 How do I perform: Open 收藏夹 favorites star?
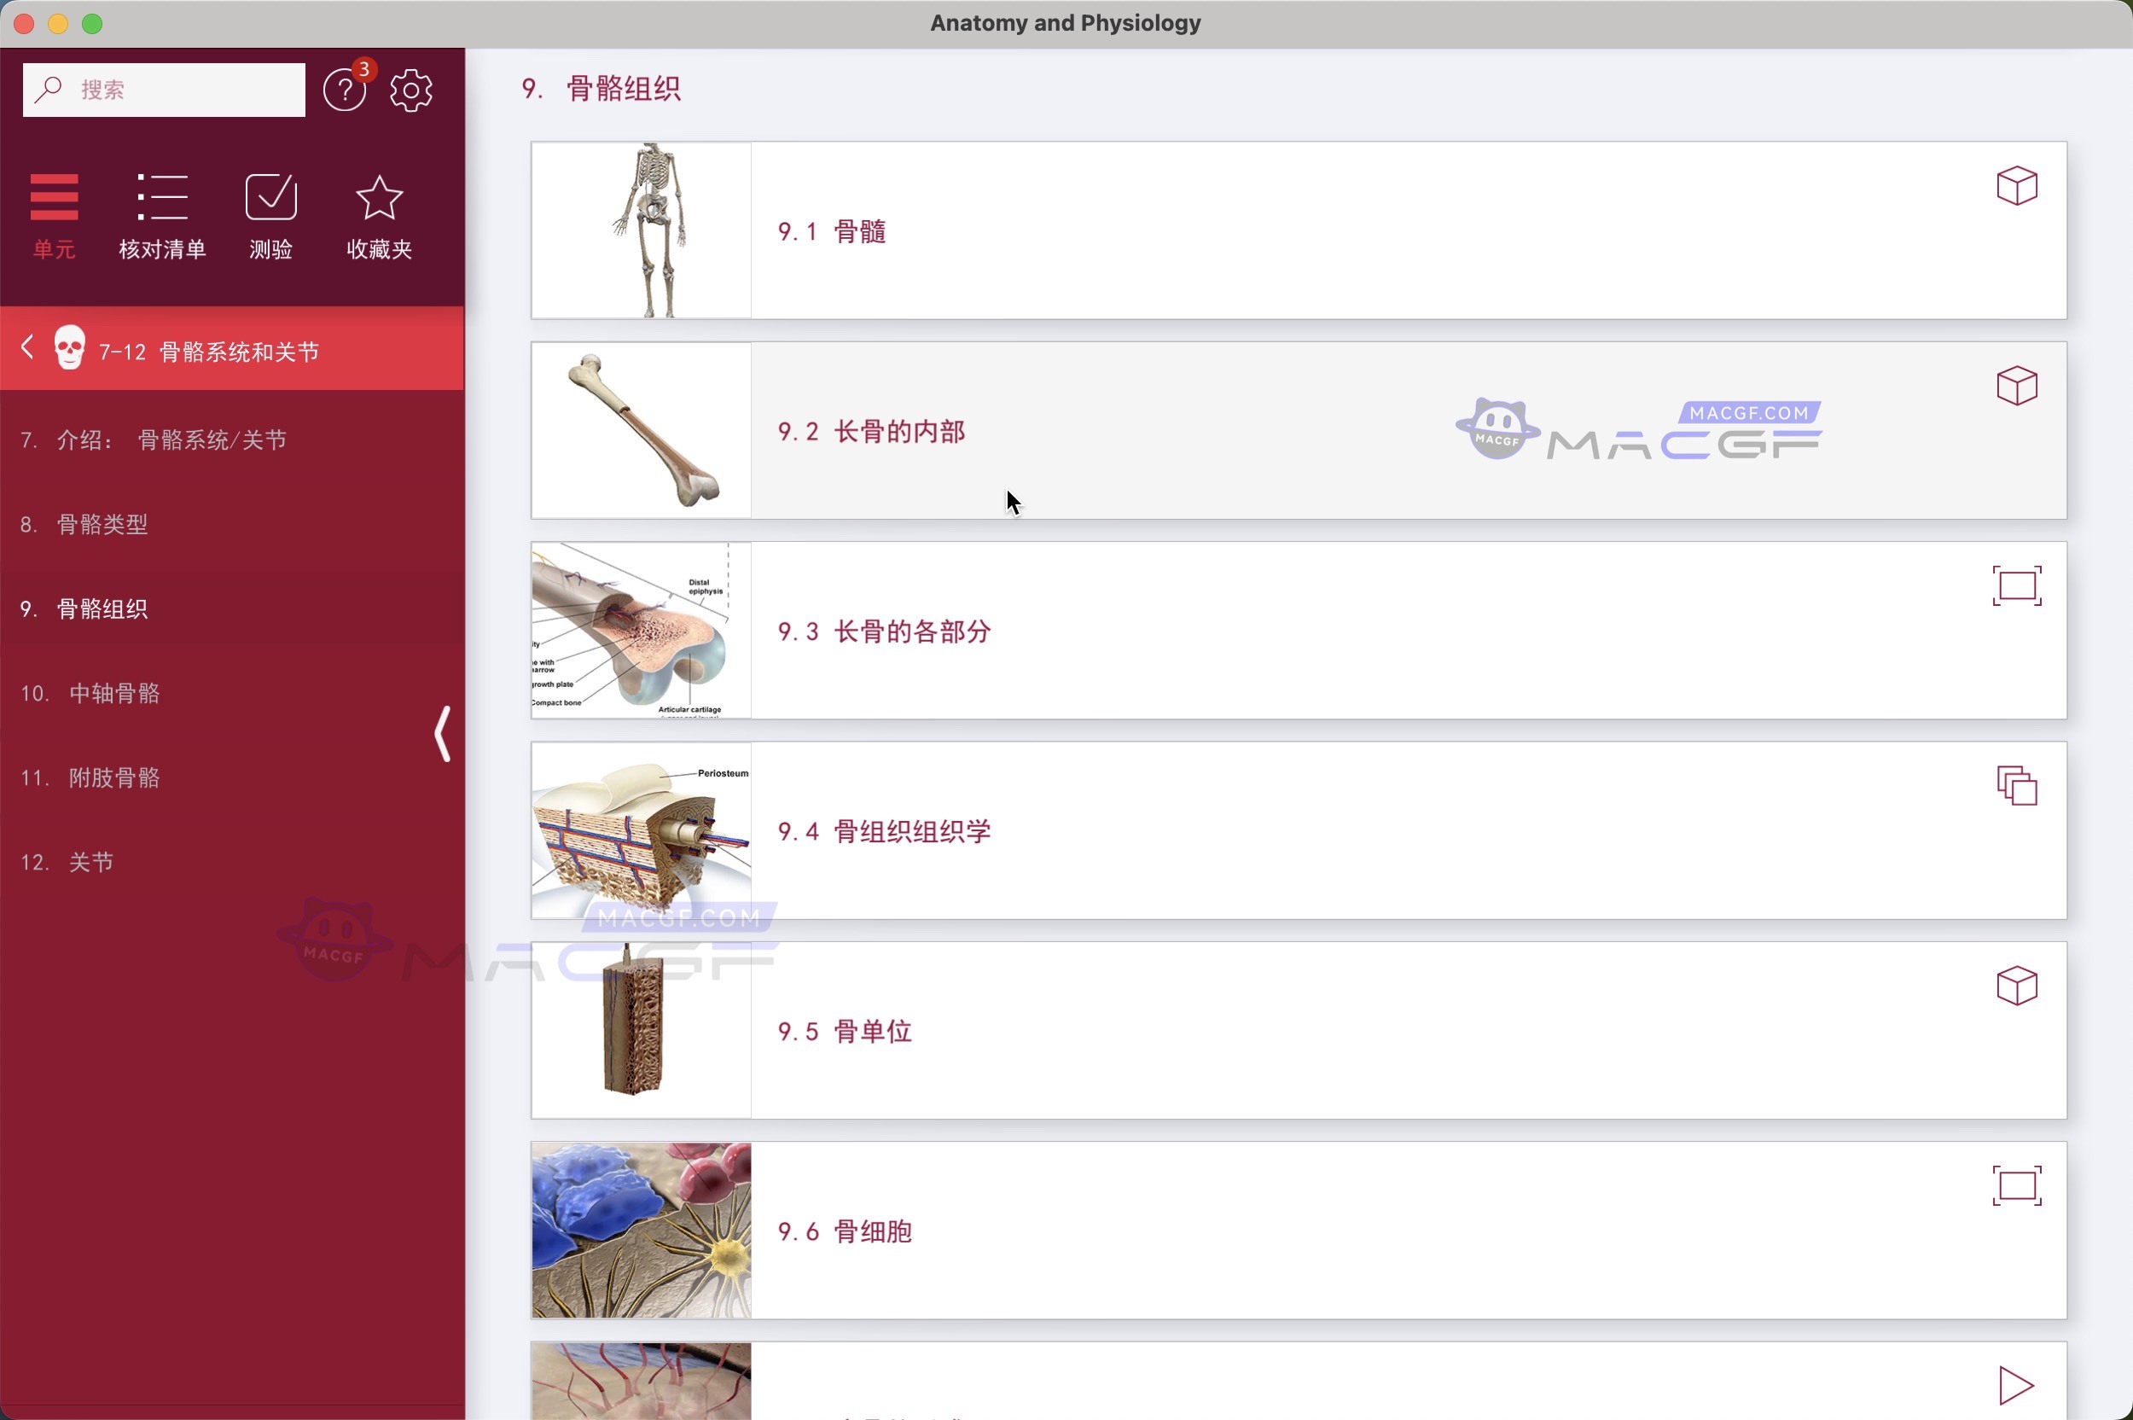point(379,216)
